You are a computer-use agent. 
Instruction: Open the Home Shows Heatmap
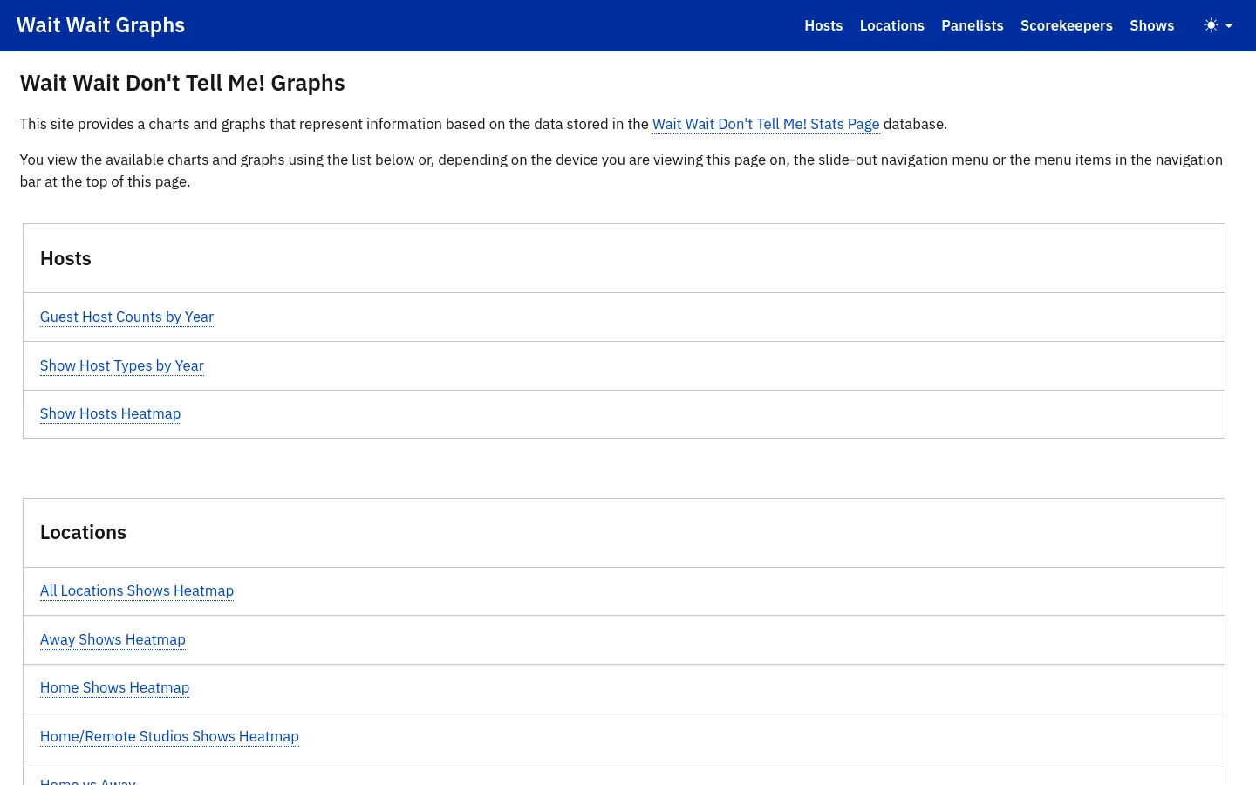tap(114, 687)
